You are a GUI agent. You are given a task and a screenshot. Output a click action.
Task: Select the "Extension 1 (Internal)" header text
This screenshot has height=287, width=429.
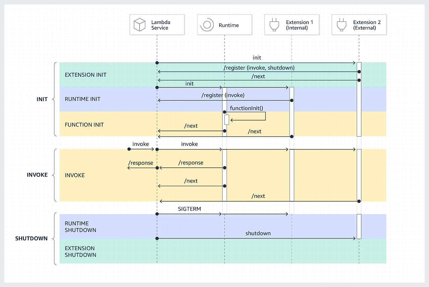pos(299,25)
